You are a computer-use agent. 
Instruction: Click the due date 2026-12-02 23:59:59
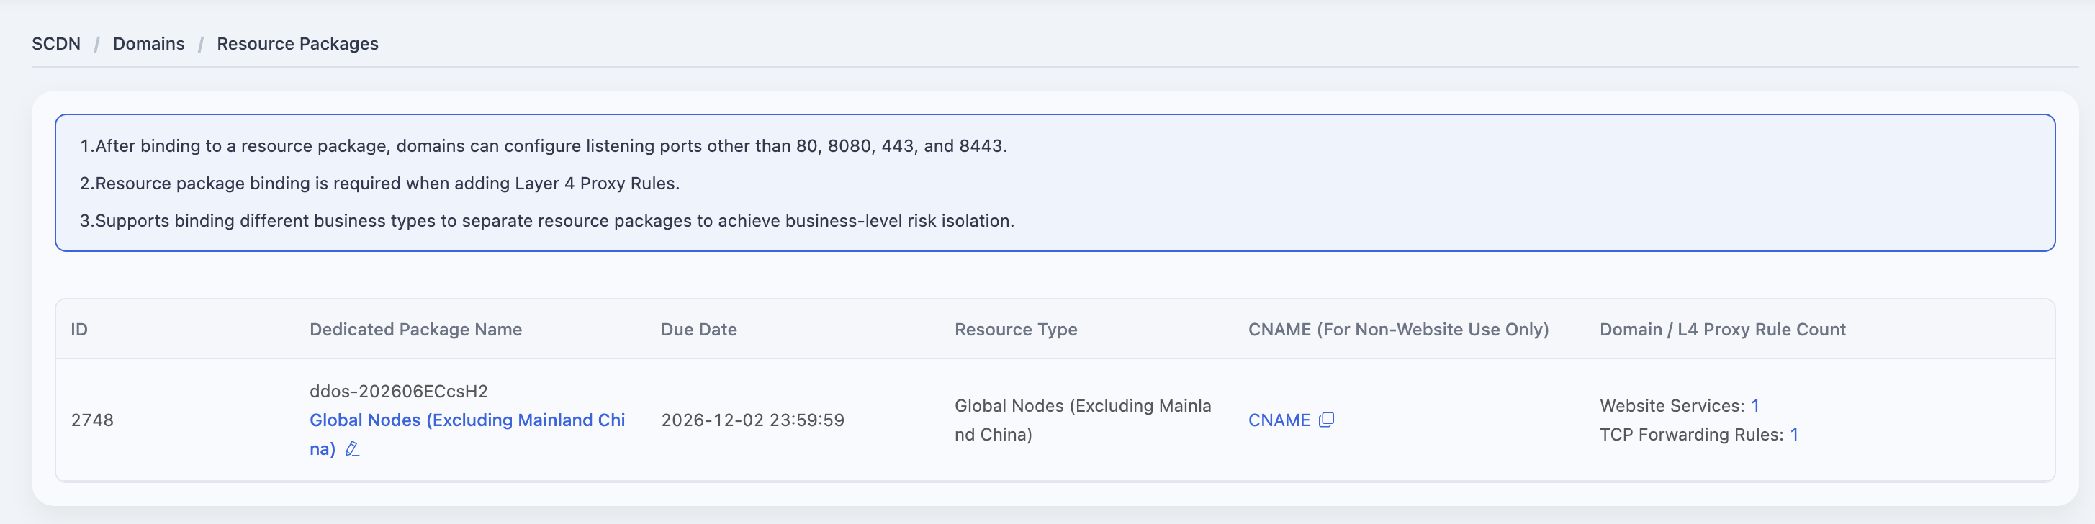(x=753, y=420)
